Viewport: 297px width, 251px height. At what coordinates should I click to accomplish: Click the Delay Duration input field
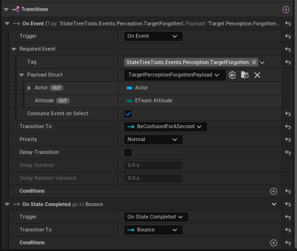[x=153, y=165]
